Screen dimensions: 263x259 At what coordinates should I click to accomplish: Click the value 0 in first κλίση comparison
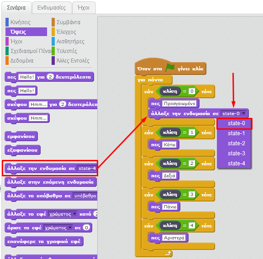pyautogui.click(x=192, y=91)
